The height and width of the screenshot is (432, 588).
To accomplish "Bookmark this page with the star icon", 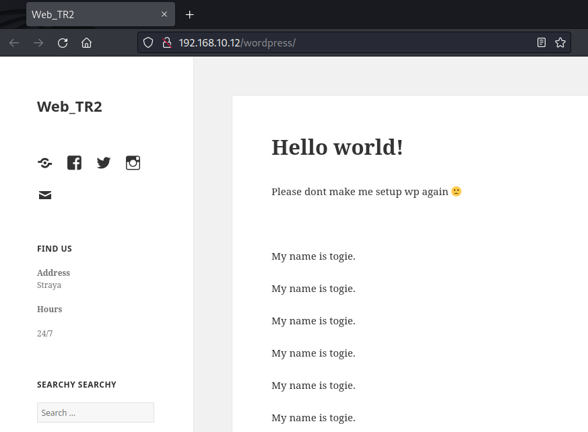I will point(560,43).
